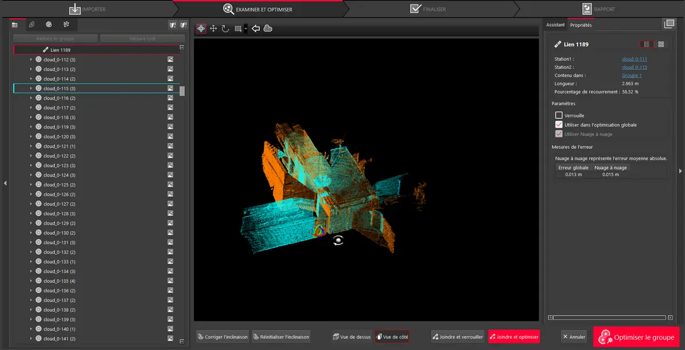Activate the pan tool in the viewport toolbar
The image size is (685, 350).
[x=213, y=27]
